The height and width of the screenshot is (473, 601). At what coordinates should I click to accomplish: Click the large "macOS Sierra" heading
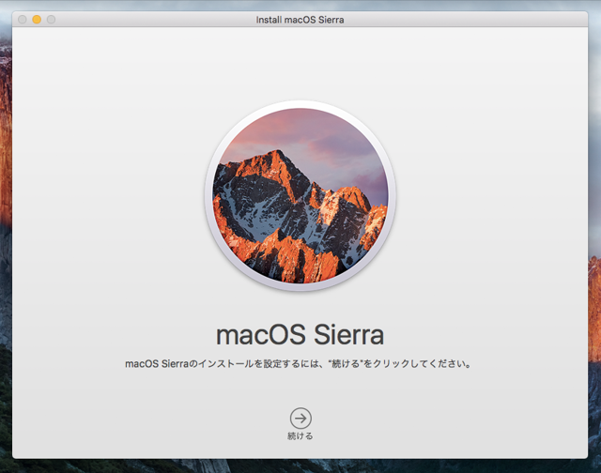coord(300,335)
